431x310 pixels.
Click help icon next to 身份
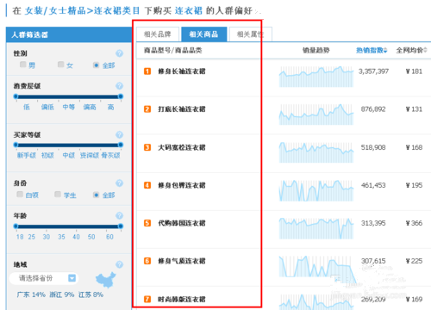click(119, 183)
